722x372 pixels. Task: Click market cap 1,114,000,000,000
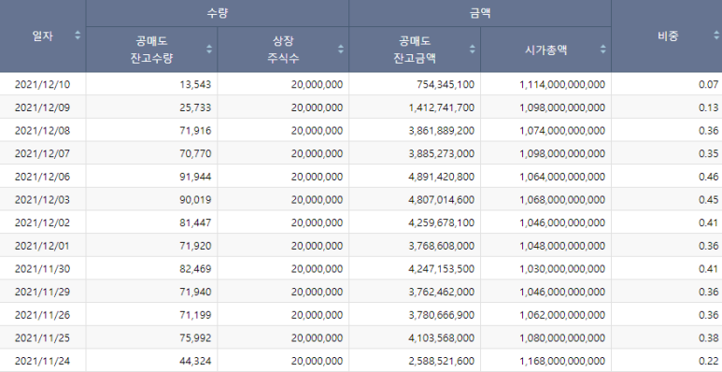coord(562,84)
